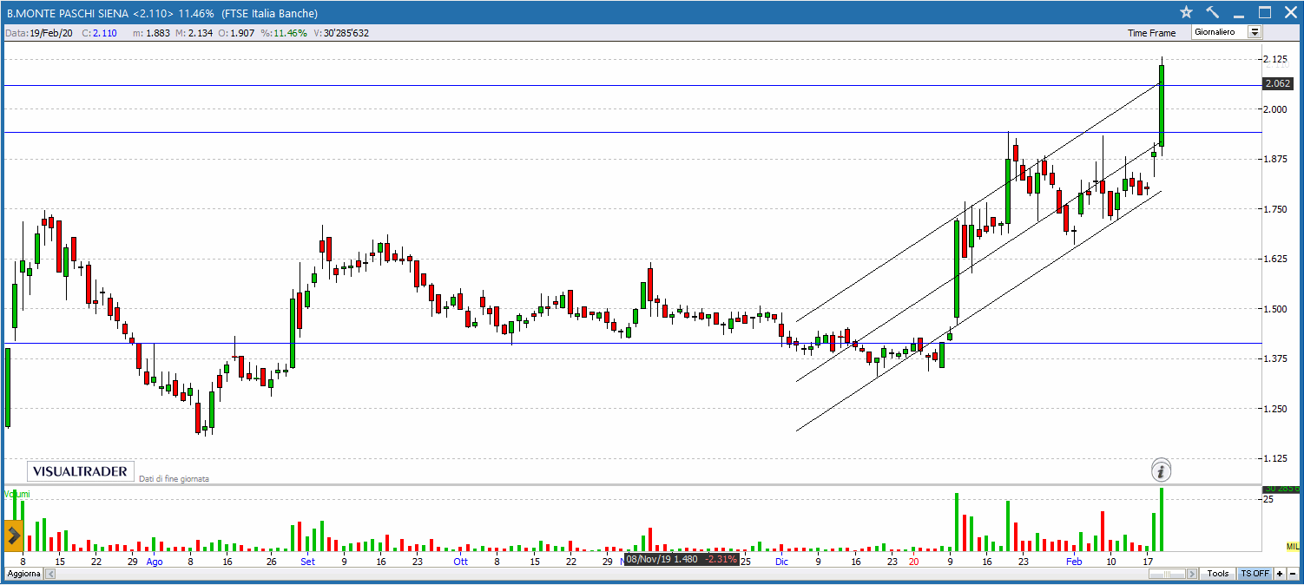This screenshot has width=1304, height=585.
Task: Open the hammer settings tool in title bar
Action: [1213, 12]
